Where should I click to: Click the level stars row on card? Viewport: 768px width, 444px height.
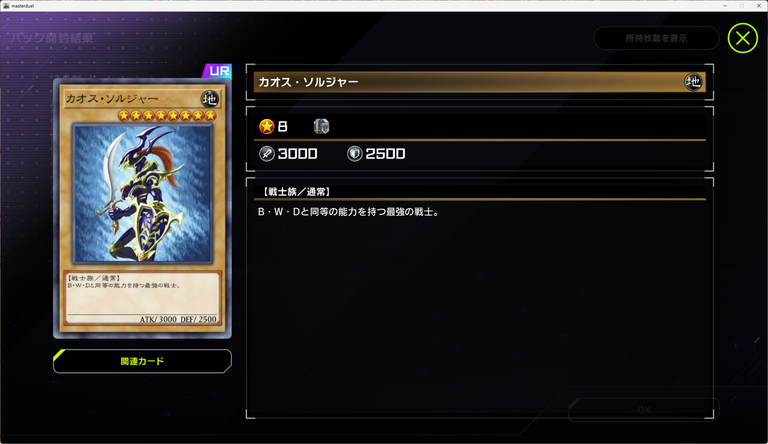pyautogui.click(x=167, y=116)
